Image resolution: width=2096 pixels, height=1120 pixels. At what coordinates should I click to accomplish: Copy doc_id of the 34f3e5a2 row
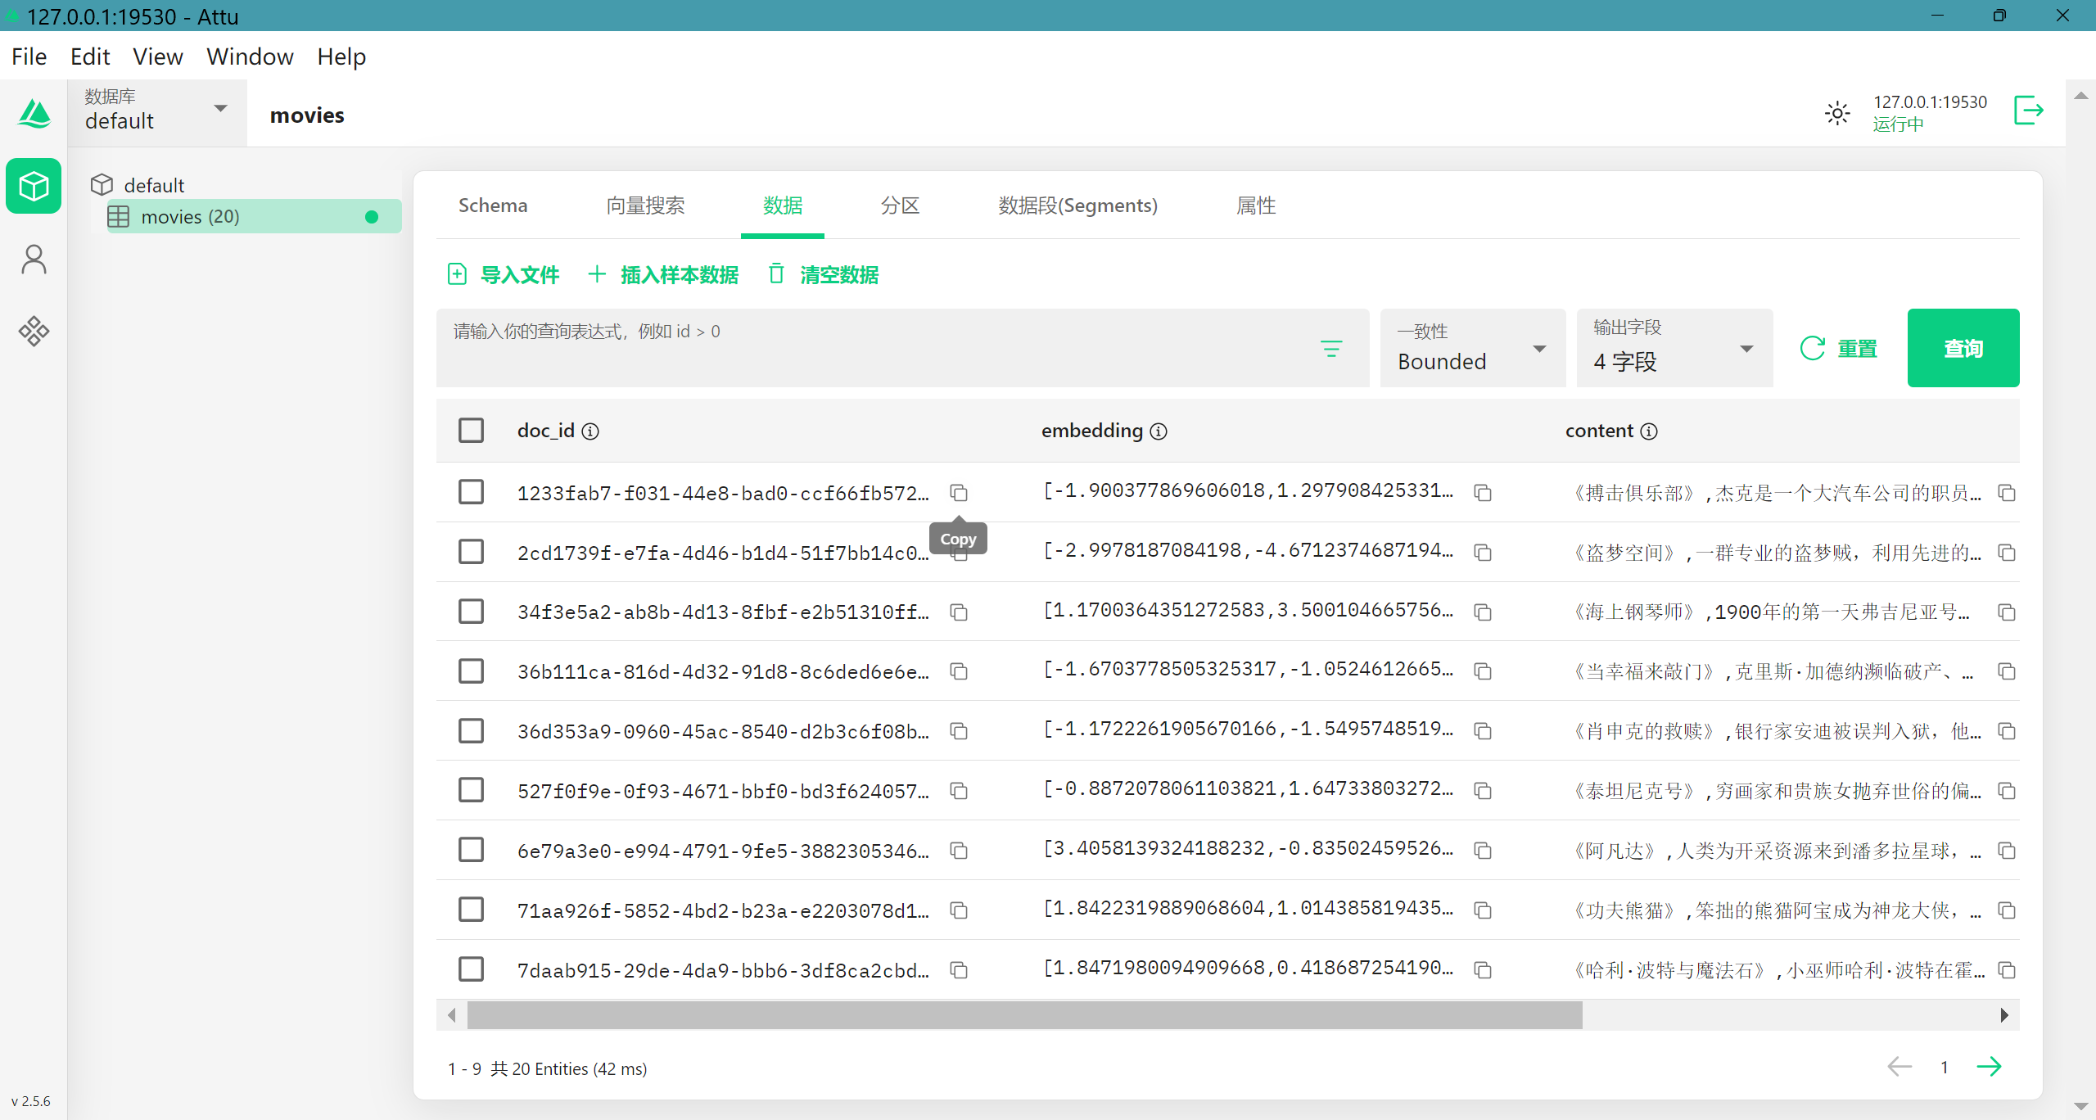[x=959, y=612]
